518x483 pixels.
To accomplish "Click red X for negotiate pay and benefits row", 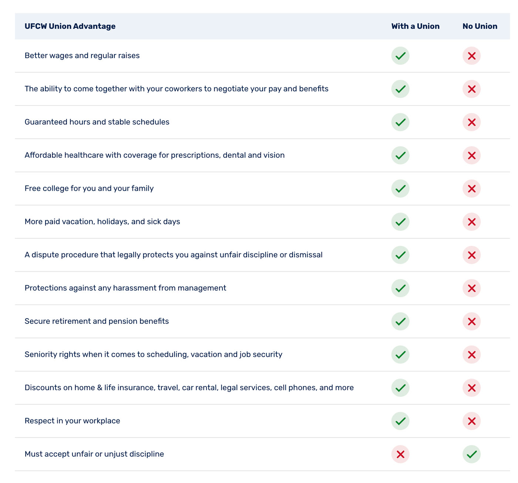I will tap(471, 89).
